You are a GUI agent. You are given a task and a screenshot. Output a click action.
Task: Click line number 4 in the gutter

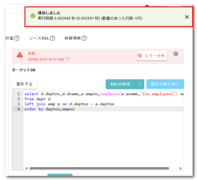18,109
